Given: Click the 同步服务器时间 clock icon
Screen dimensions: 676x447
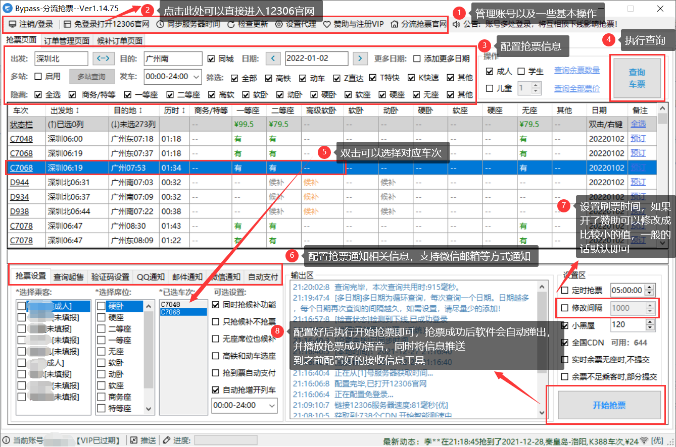Looking at the screenshot, I should tap(160, 24).
